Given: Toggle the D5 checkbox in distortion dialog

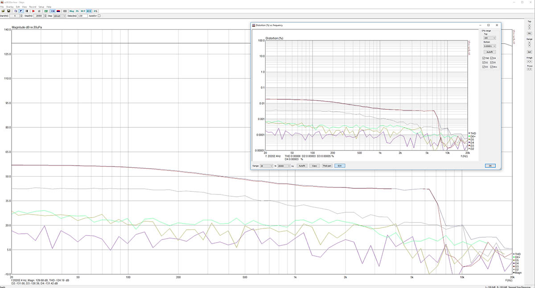Looking at the screenshot, I should point(492,62).
